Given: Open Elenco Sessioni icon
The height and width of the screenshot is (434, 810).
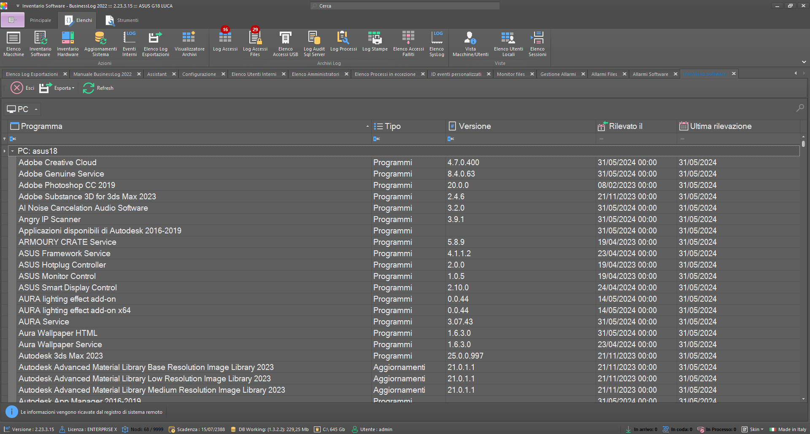Looking at the screenshot, I should click(537, 44).
